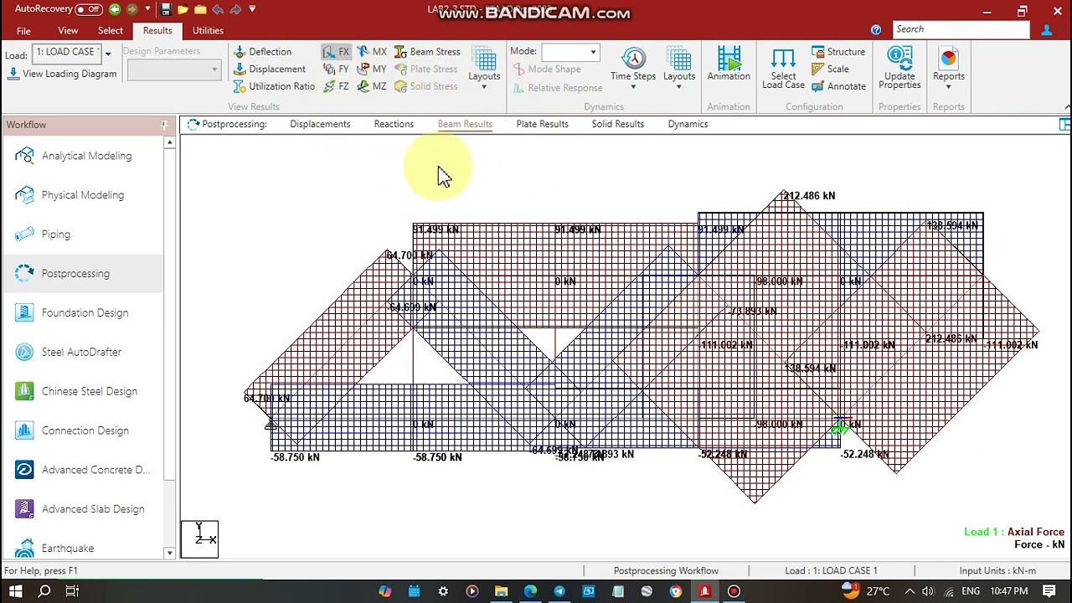Click the view orientation axis cube
Viewport: 1072px width, 603px height.
pyautogui.click(x=199, y=539)
